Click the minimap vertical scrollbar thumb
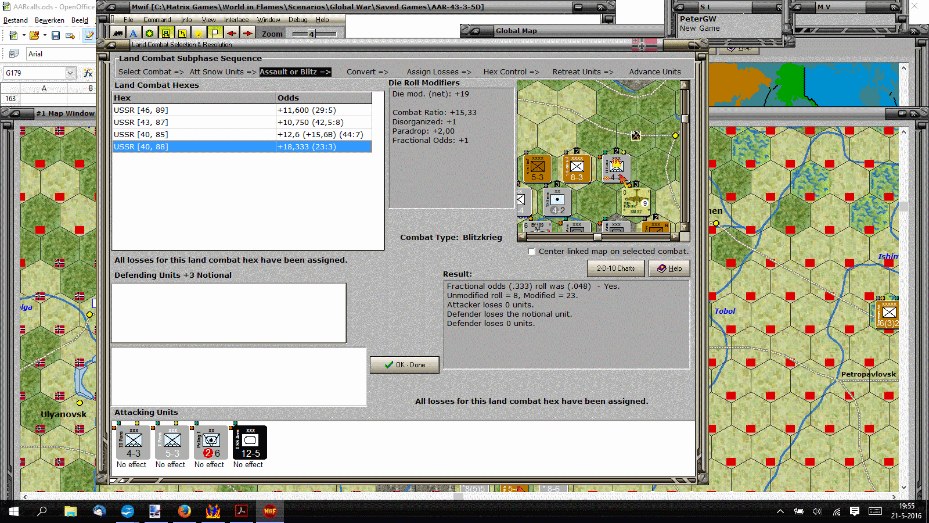The image size is (929, 523). 685,119
